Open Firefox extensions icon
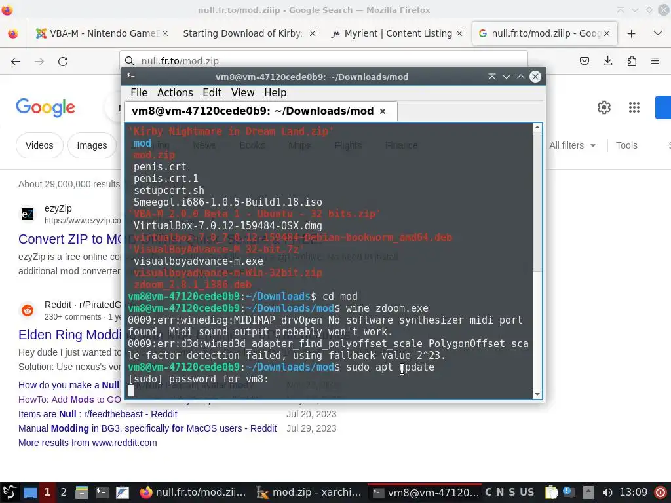Viewport: 671px width, 503px height. 632,61
